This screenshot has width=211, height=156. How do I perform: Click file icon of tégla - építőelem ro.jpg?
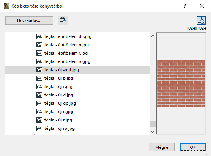(x=39, y=61)
